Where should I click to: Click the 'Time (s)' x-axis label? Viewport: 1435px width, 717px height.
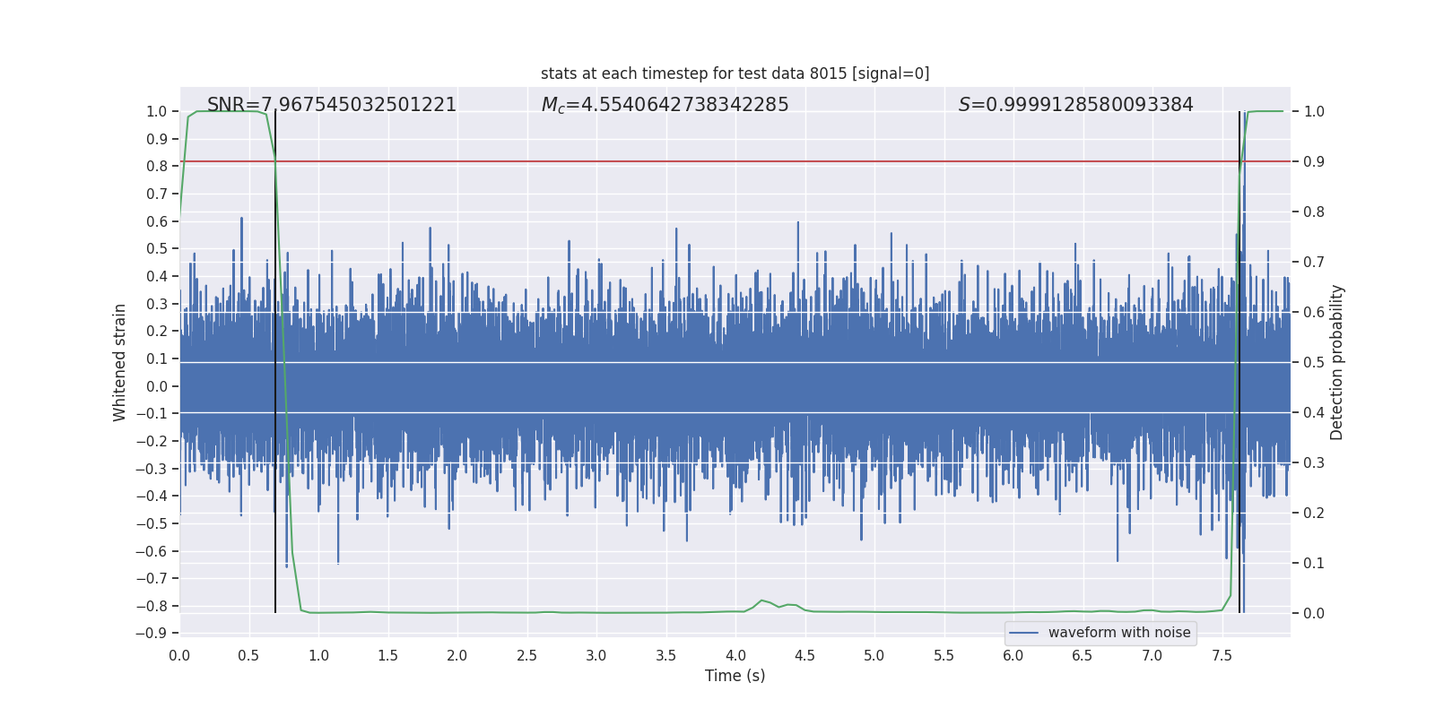(x=735, y=676)
